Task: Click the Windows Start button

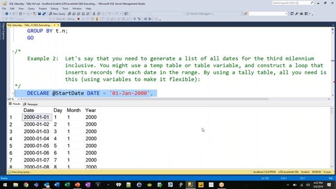Action: pyautogui.click(x=5, y=185)
